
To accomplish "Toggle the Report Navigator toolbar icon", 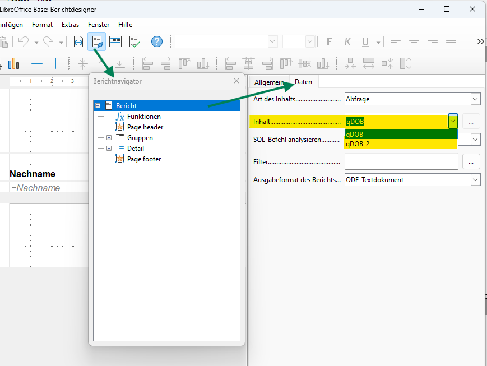I will coord(97,41).
